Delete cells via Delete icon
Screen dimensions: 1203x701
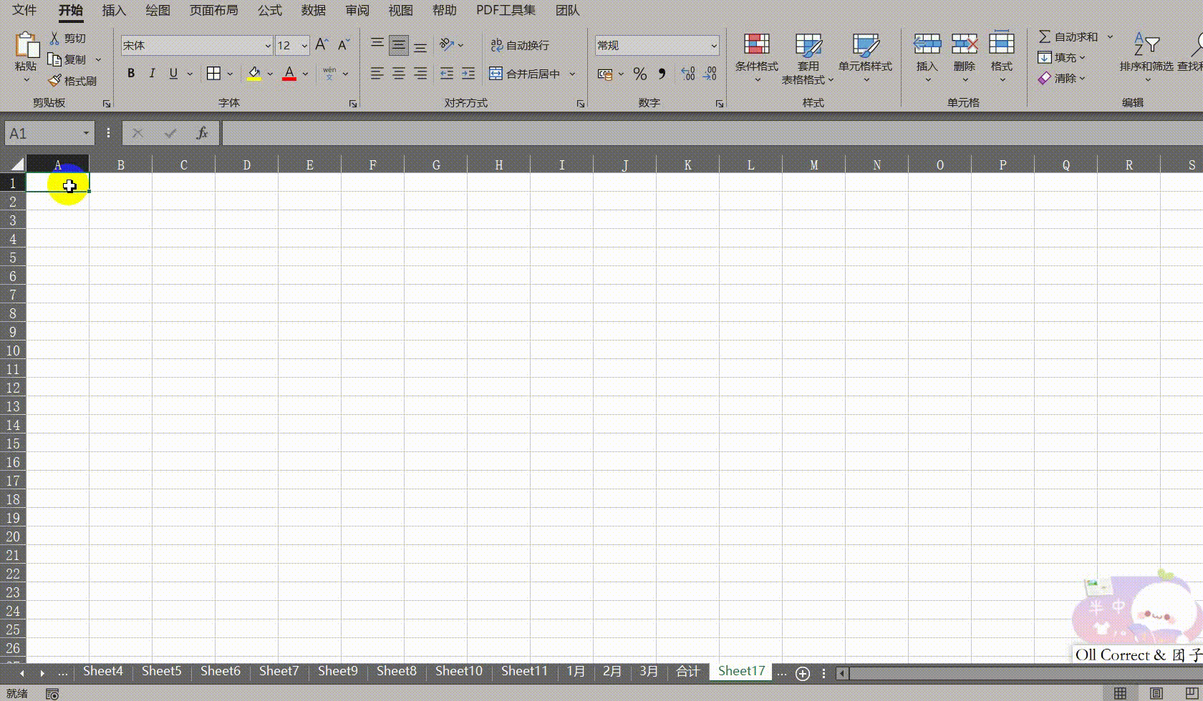pos(965,44)
